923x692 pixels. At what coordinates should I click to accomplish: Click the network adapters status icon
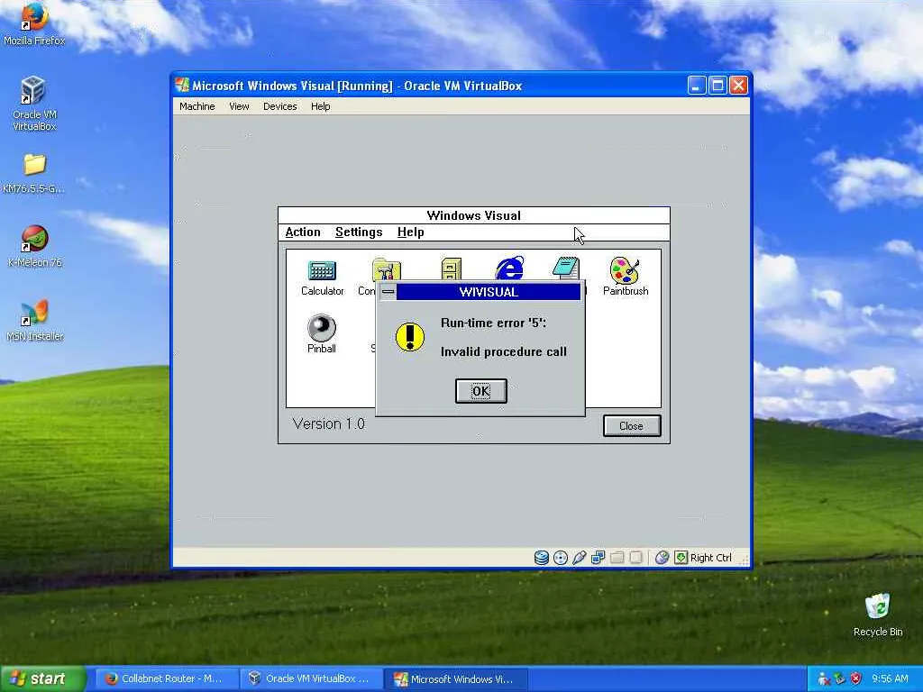[599, 557]
